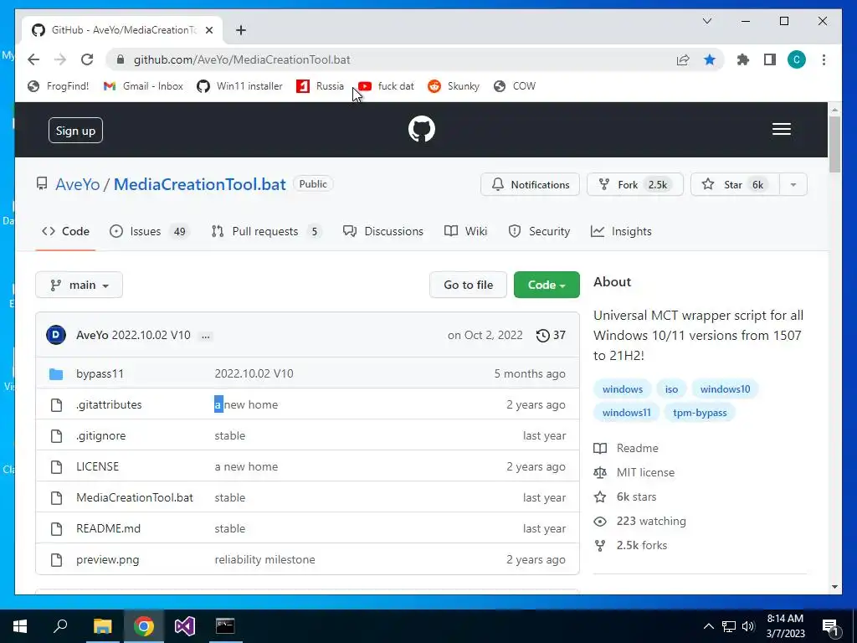The image size is (857, 643).
Task: Open the README.md file
Action: click(108, 529)
